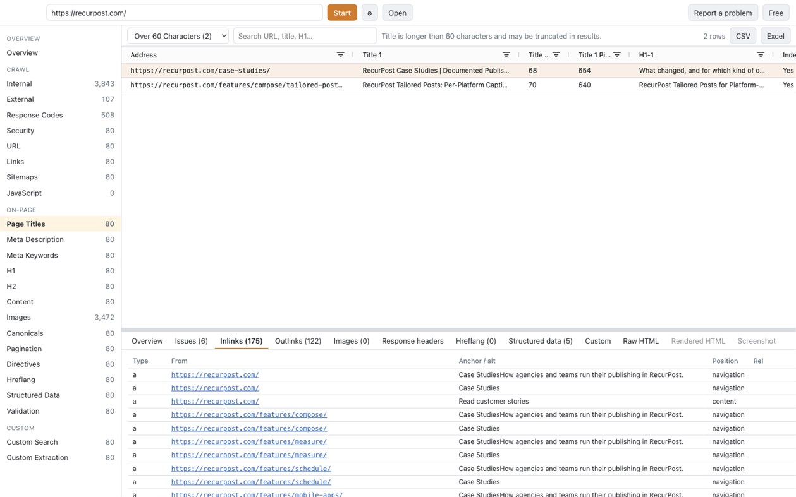Select JavaScript in the sidebar
Viewport: 796px width, 497px height.
(61, 193)
